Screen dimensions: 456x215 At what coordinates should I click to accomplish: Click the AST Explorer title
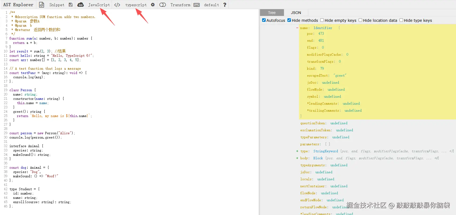18,5
